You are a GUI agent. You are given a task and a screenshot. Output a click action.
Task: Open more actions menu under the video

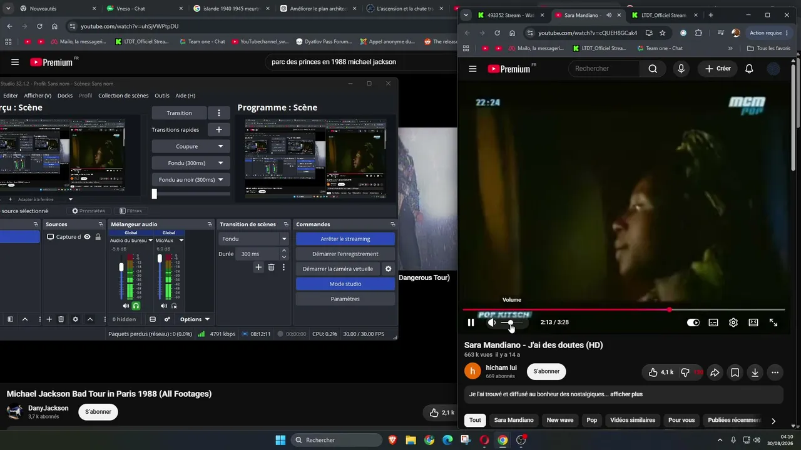[x=775, y=372]
